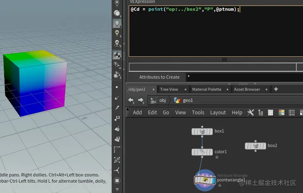This screenshot has height=193, width=303.
Task: Click the right-pointing stowbar arrow beside viewport
Action: click(124, 69)
